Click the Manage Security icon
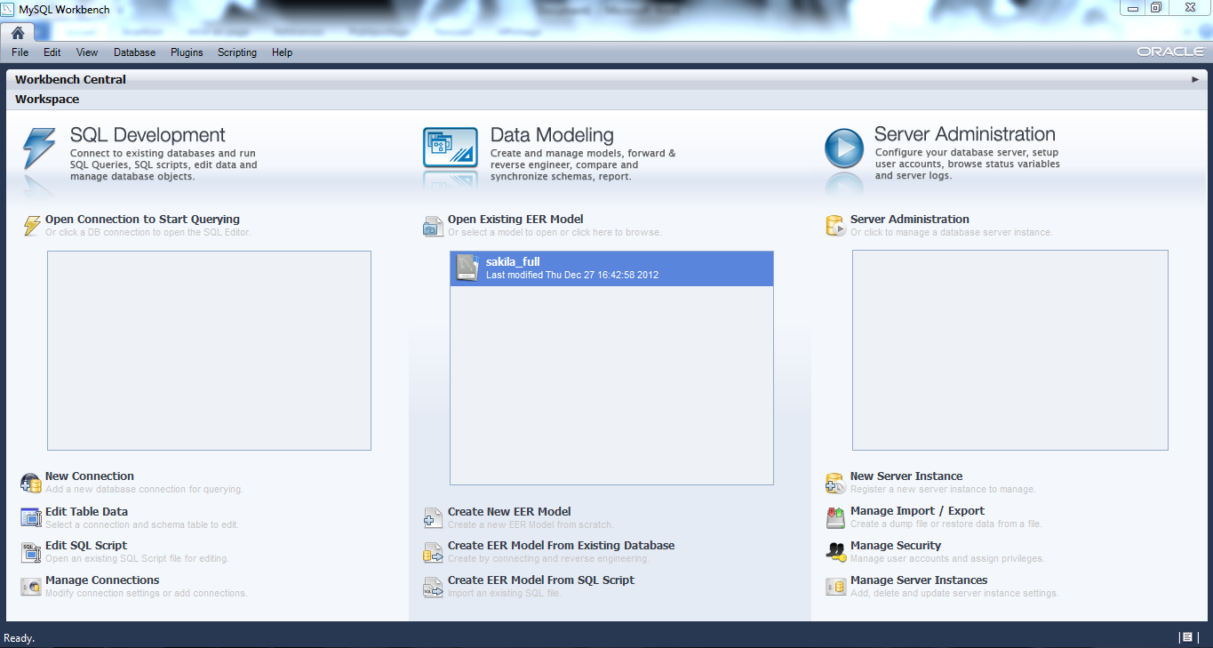The height and width of the screenshot is (648, 1213). 835,552
